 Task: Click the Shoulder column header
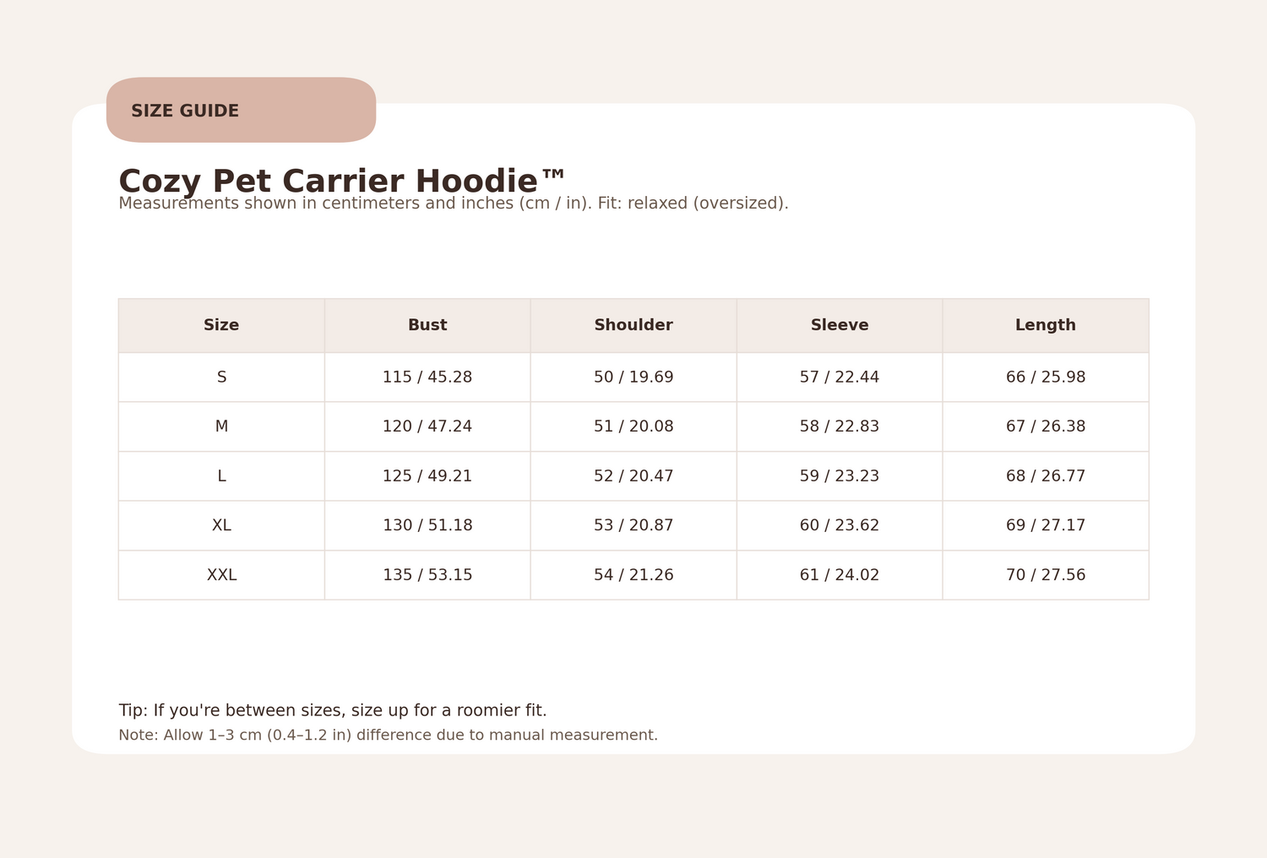click(633, 325)
